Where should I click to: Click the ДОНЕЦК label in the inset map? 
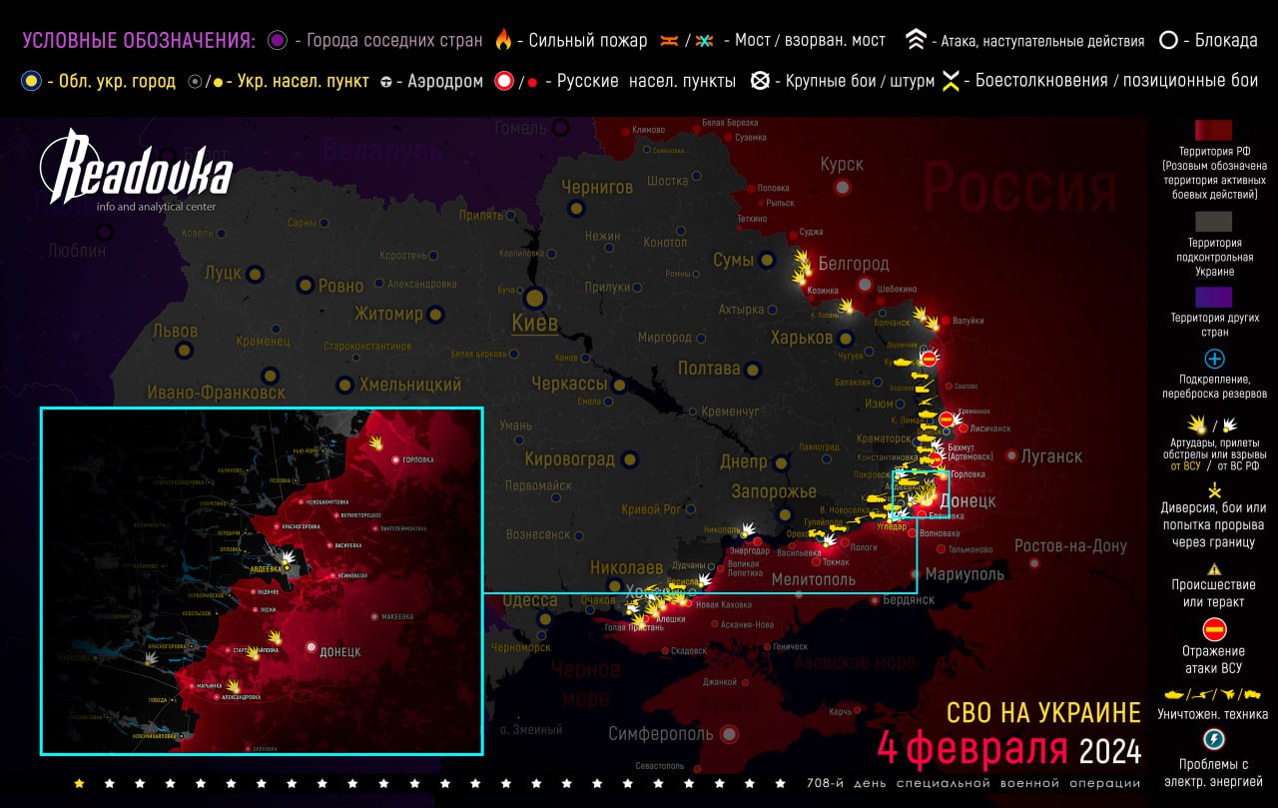coord(339,651)
